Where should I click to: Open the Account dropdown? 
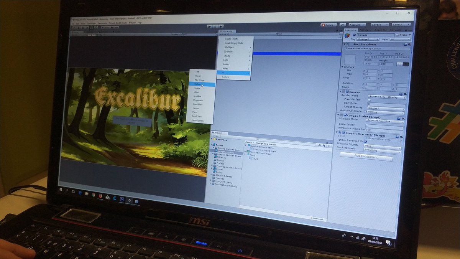click(x=357, y=25)
